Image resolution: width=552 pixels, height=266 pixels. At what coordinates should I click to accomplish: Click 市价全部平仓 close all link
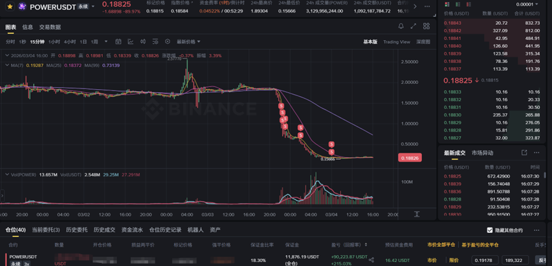click(x=441, y=244)
